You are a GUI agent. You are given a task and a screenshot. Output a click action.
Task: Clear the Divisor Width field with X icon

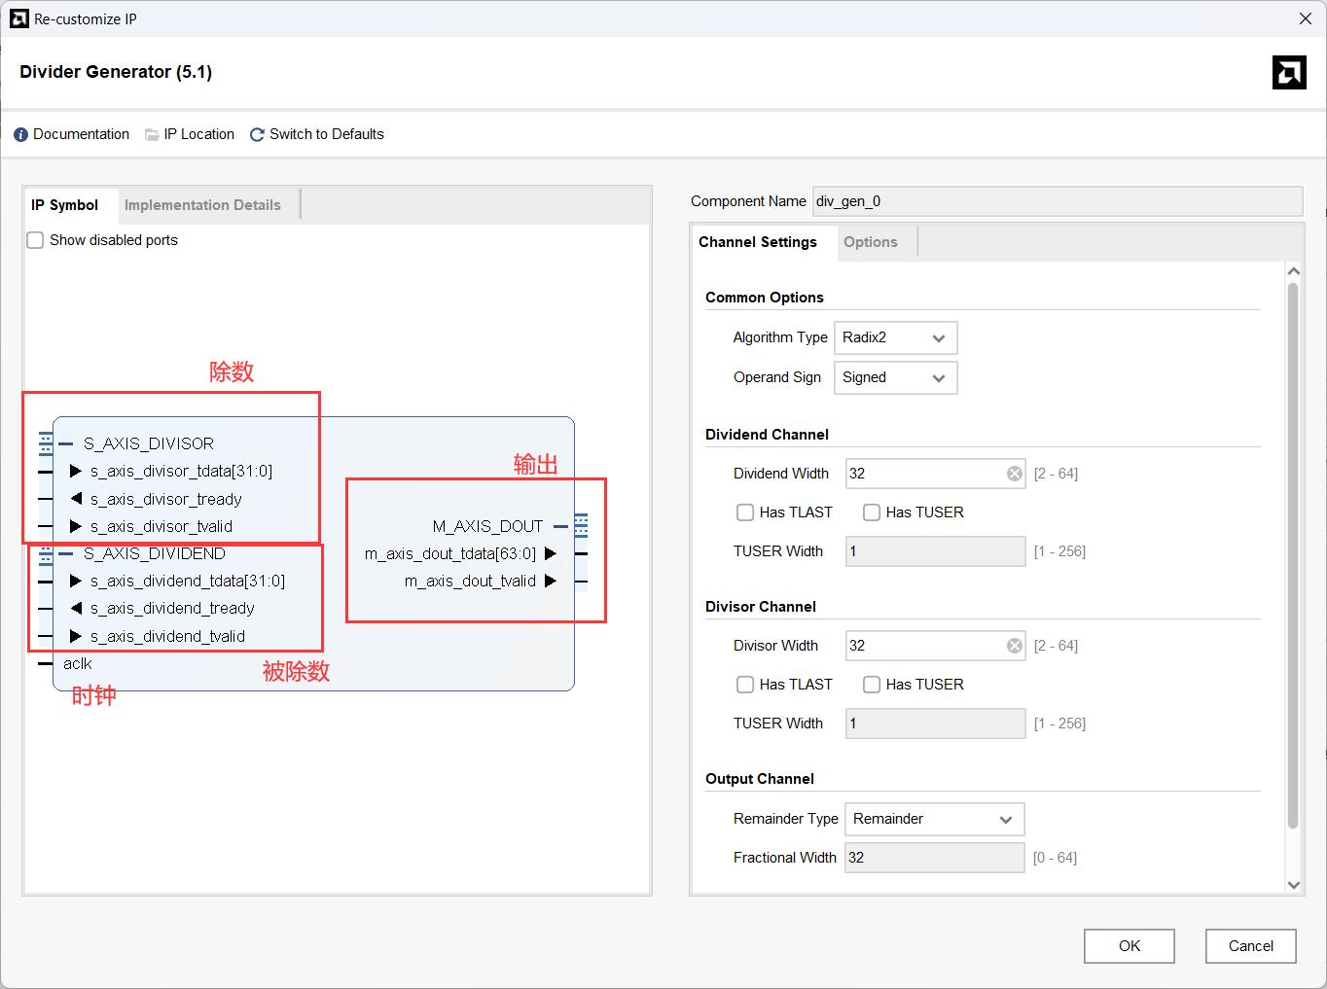coord(1014,646)
